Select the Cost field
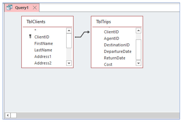Image resolution: width=182 pixels, height=122 pixels. click(108, 64)
